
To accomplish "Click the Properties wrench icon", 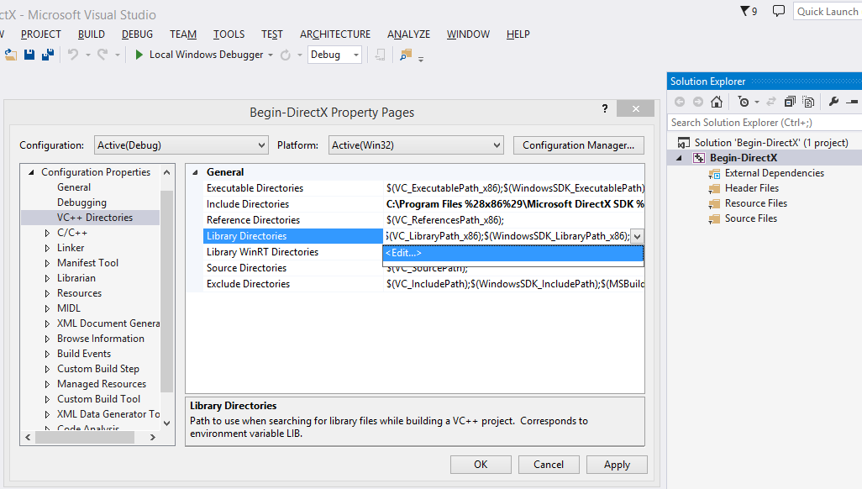I will 833,102.
